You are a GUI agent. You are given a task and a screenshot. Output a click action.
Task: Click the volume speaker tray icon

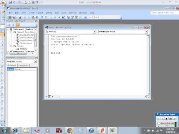click(x=153, y=131)
